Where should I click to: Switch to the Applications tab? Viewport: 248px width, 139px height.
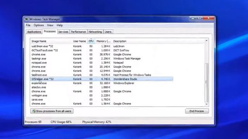click(x=34, y=32)
